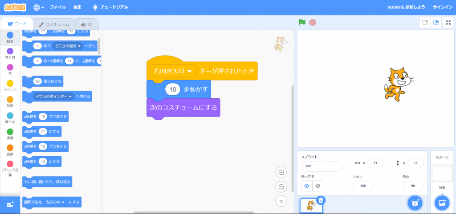The image size is (456, 214).
Task: Open the choose a sprite button
Action: (x=415, y=203)
